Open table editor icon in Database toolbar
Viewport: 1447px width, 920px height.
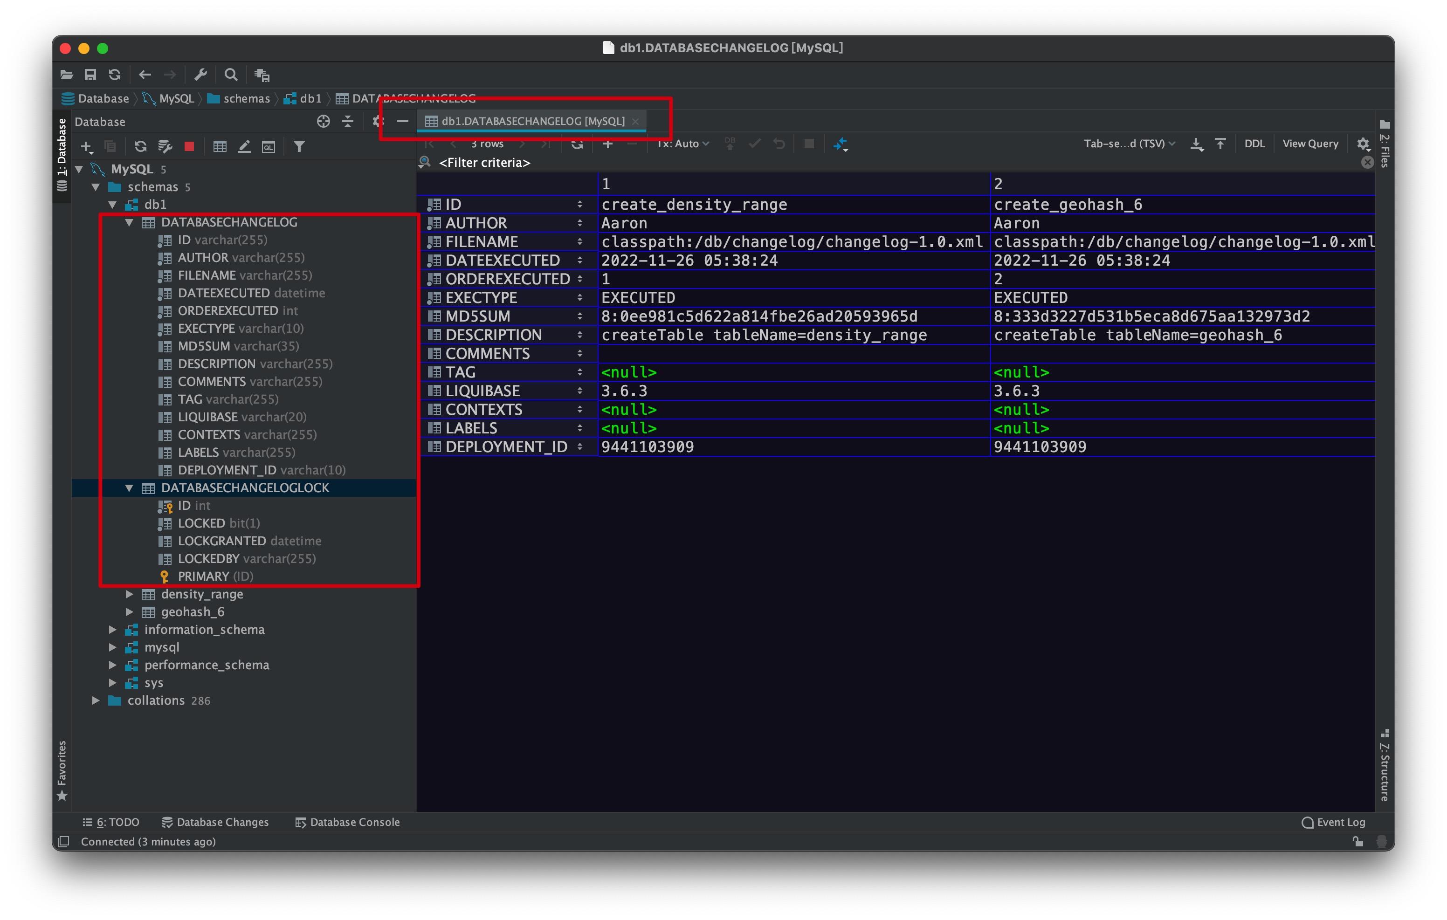[x=220, y=147]
